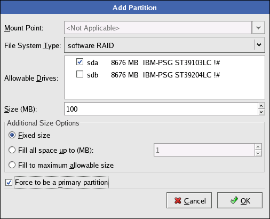
Task: Check the sdb drive checkbox
Action: click(x=80, y=74)
